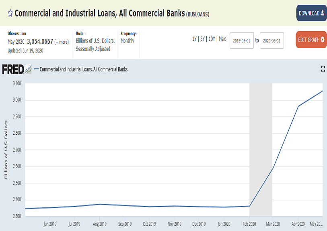Click the Monthly frequency value
The image size is (327, 231).
tap(128, 41)
